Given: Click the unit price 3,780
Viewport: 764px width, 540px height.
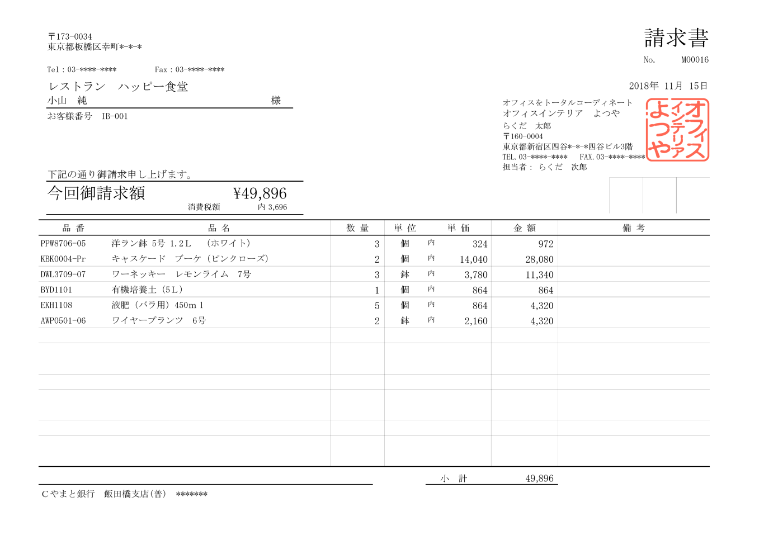Looking at the screenshot, I should click(x=476, y=275).
